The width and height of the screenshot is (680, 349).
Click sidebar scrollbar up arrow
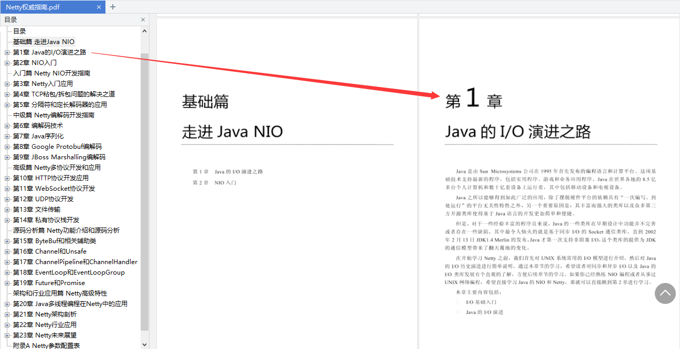(x=145, y=31)
